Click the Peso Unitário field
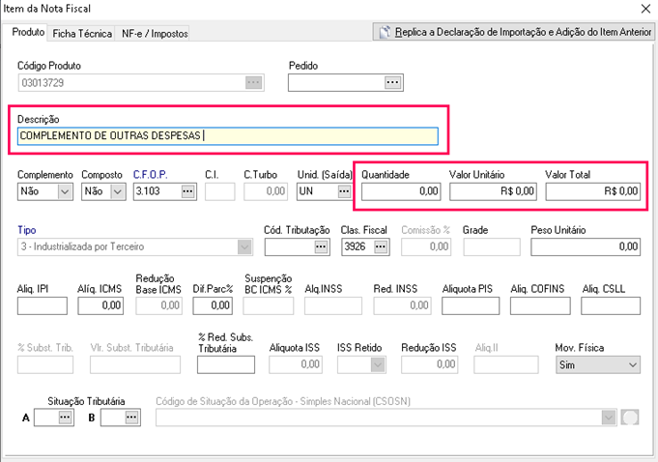The image size is (658, 462). 585,247
